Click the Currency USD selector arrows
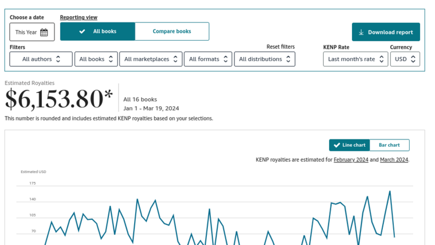The width and height of the screenshot is (435, 245). pos(413,59)
